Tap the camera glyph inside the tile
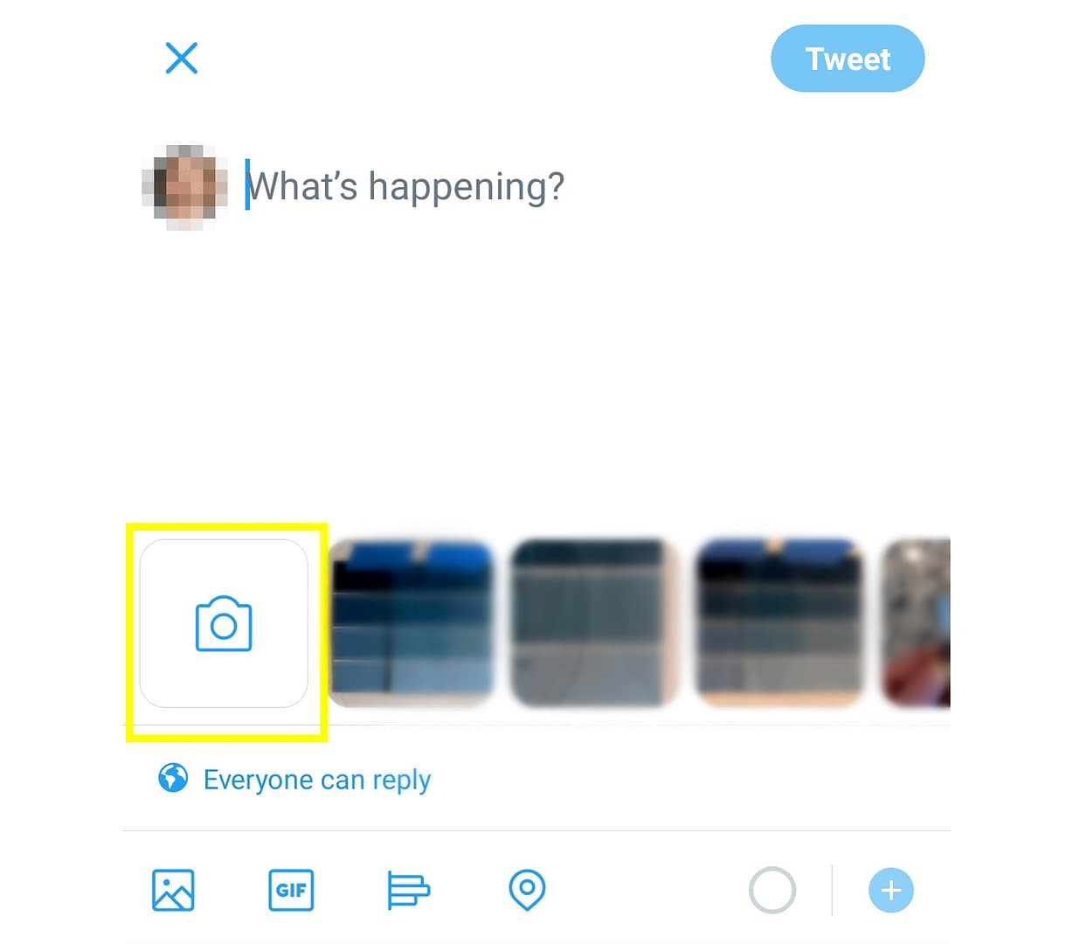This screenshot has width=1073, height=944. 224,623
